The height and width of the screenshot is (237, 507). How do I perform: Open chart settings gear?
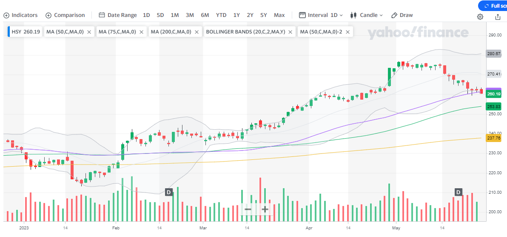click(480, 17)
